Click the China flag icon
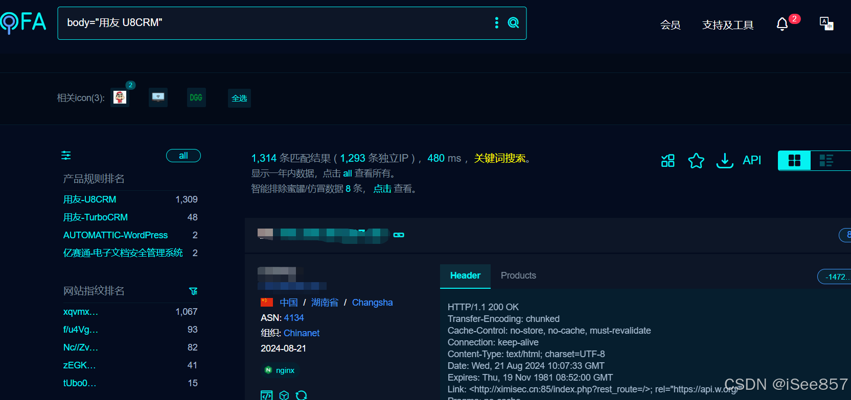This screenshot has width=851, height=400. pos(267,302)
